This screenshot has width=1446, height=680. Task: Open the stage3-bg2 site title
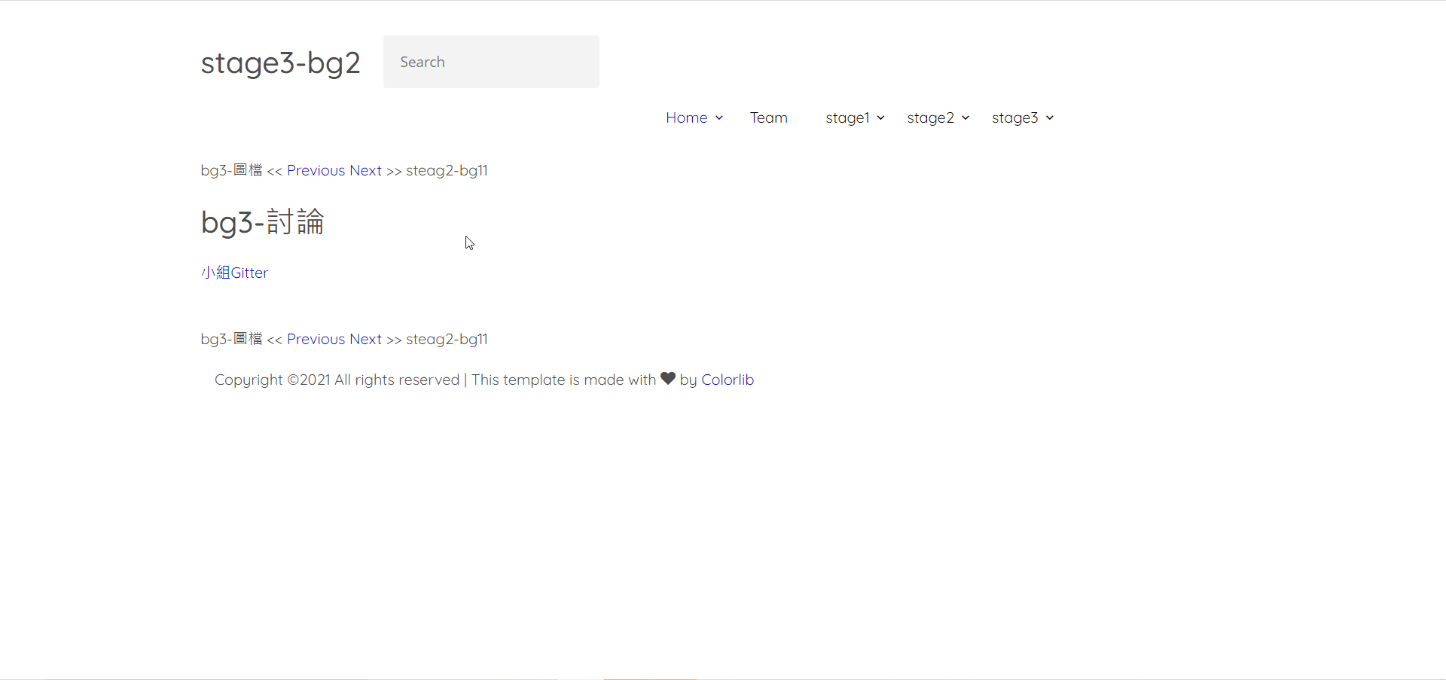280,63
